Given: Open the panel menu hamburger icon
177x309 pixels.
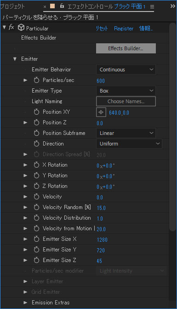Looking at the screenshot, I should pos(152,7).
